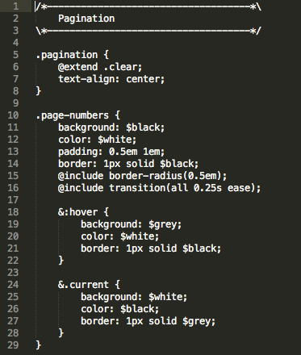This screenshot has height=355, width=301.
Task: Click line number 18 in the gutter
Action: [13, 212]
